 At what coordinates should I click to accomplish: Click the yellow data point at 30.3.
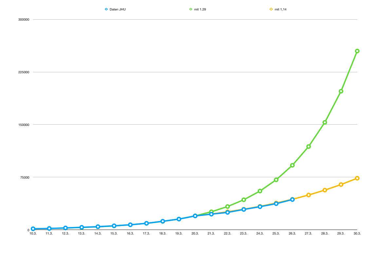[x=357, y=178]
